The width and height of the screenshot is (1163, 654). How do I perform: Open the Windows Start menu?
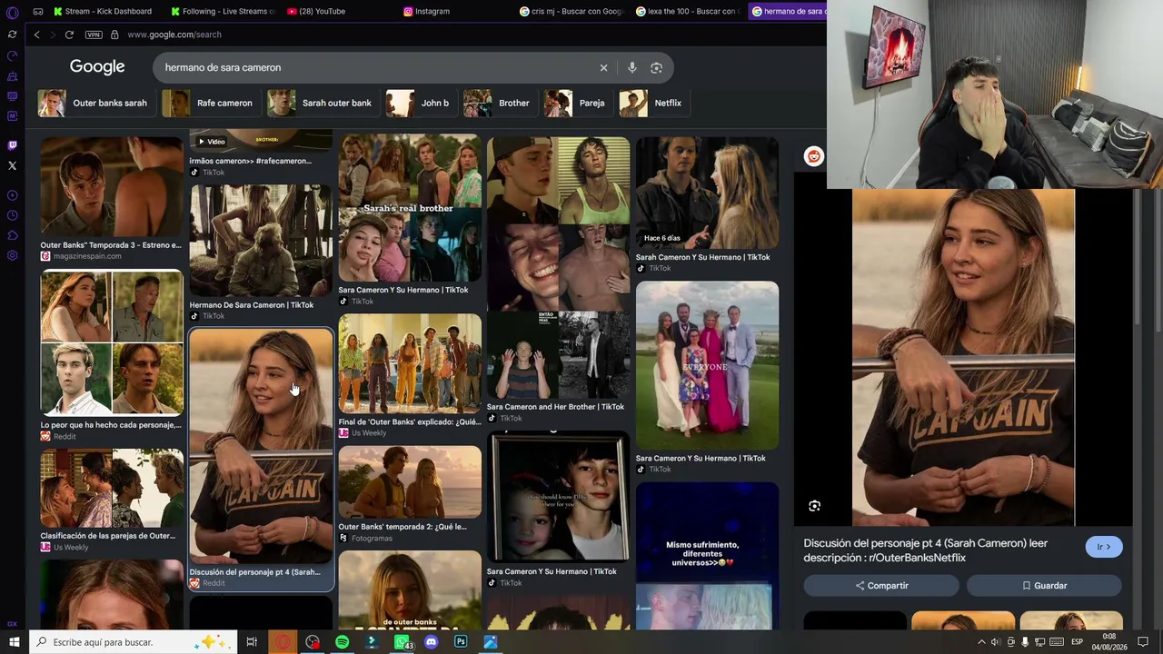[14, 642]
